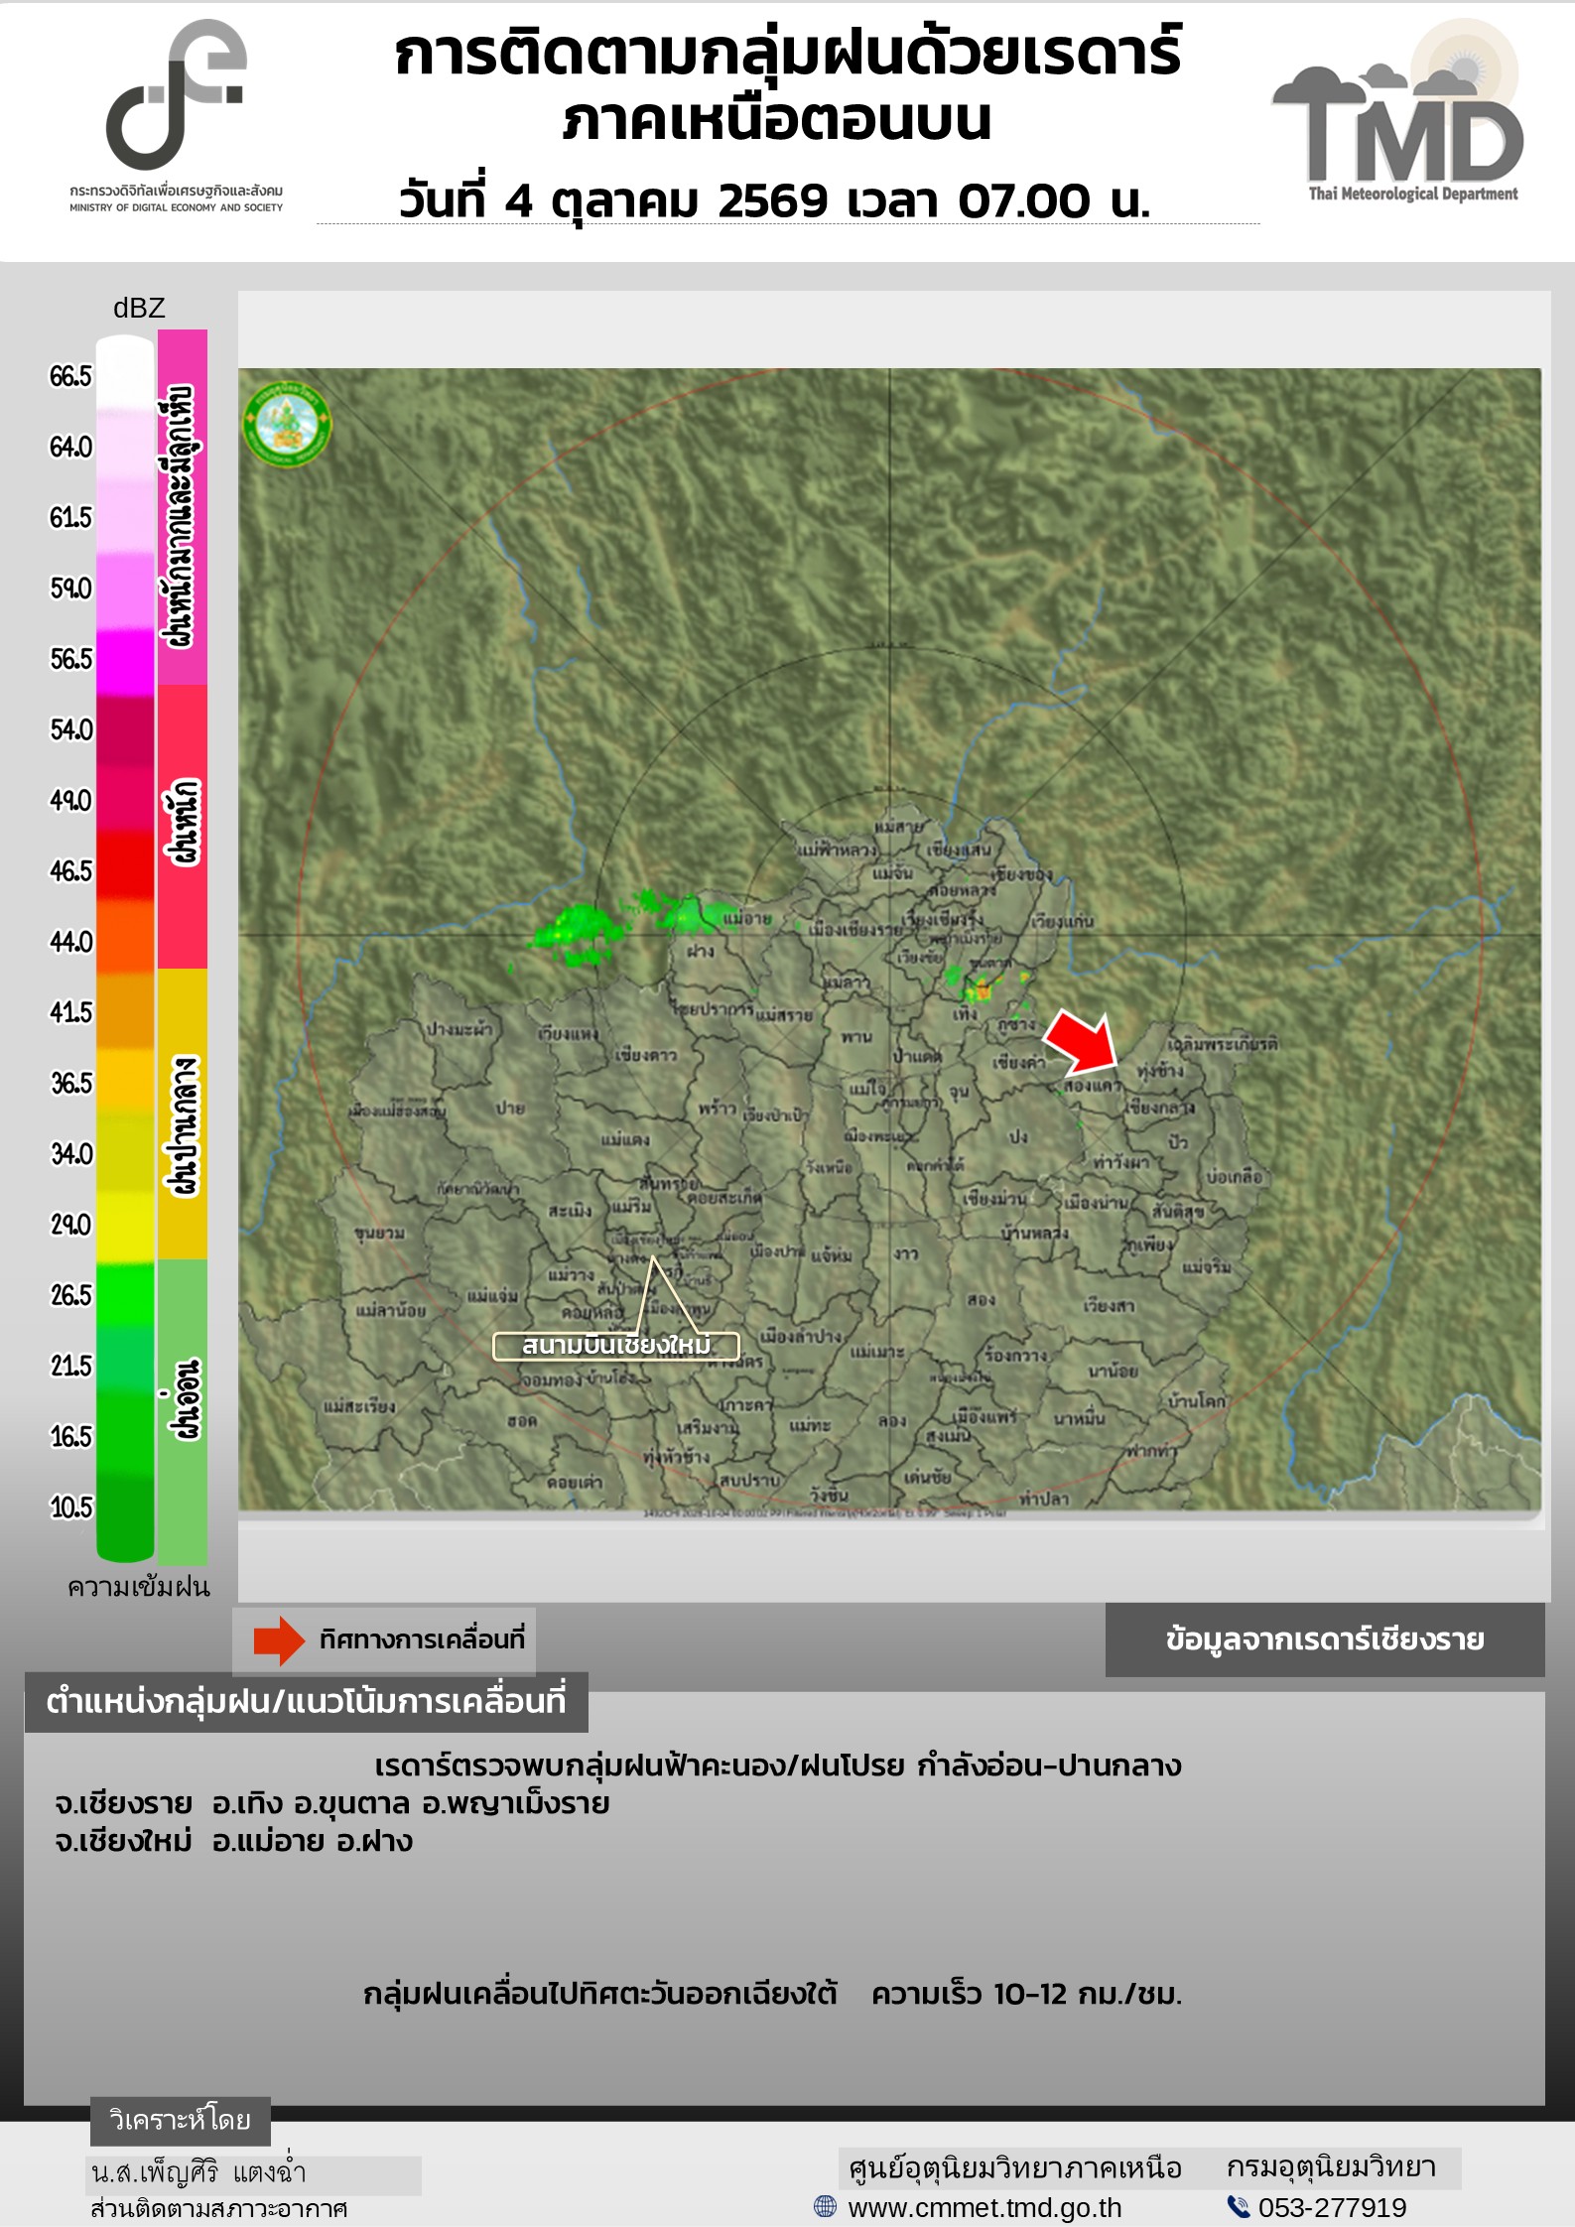Click the 66.5 value on the dBZ scale
This screenshot has width=1575, height=2227.
[70, 376]
